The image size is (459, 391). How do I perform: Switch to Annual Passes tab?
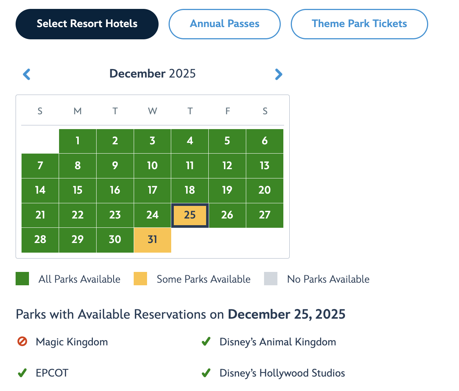point(224,24)
